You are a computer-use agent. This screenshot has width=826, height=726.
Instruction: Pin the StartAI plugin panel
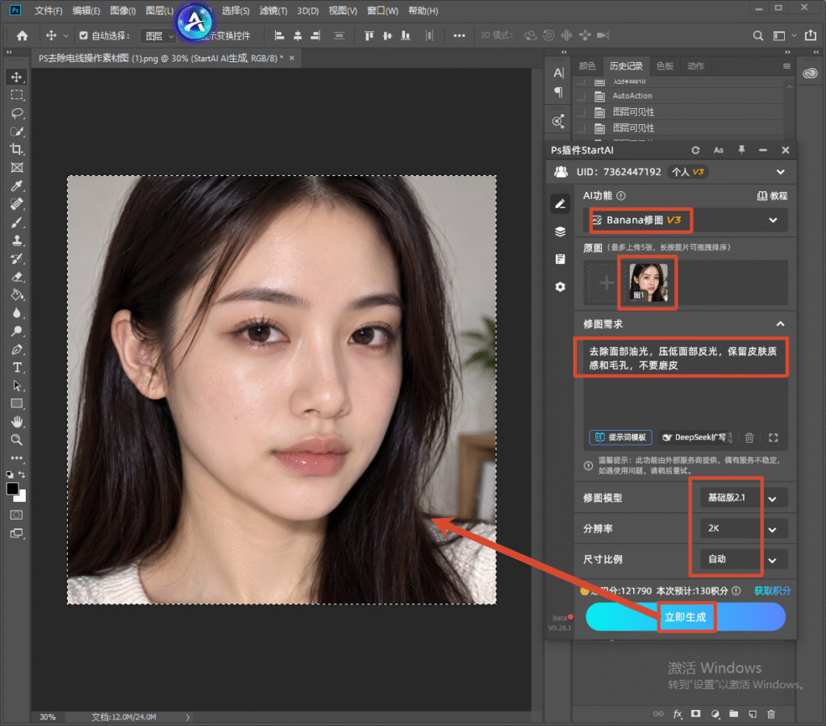click(x=741, y=150)
